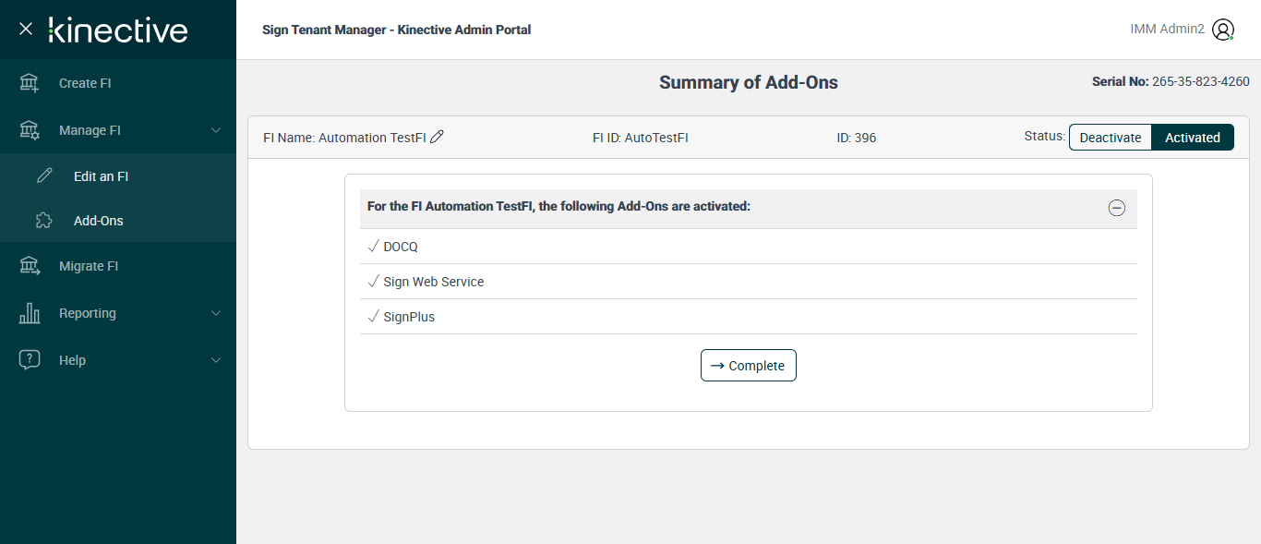Click the Create FI bank icon
The height and width of the screenshot is (544, 1261).
(30, 83)
